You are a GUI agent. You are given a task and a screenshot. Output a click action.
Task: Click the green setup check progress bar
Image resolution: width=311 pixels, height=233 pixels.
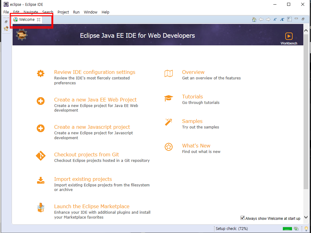(x=287, y=229)
